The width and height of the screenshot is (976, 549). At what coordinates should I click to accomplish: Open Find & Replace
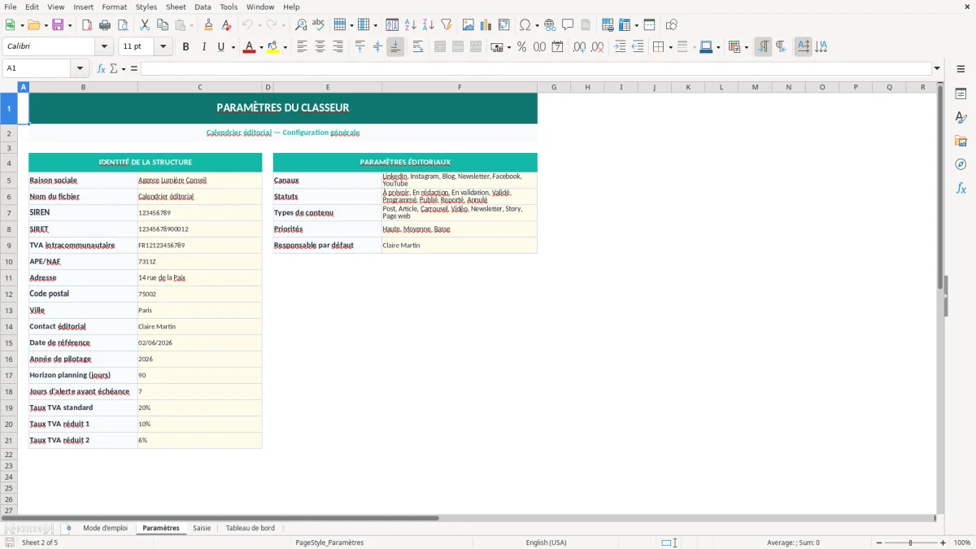point(301,25)
